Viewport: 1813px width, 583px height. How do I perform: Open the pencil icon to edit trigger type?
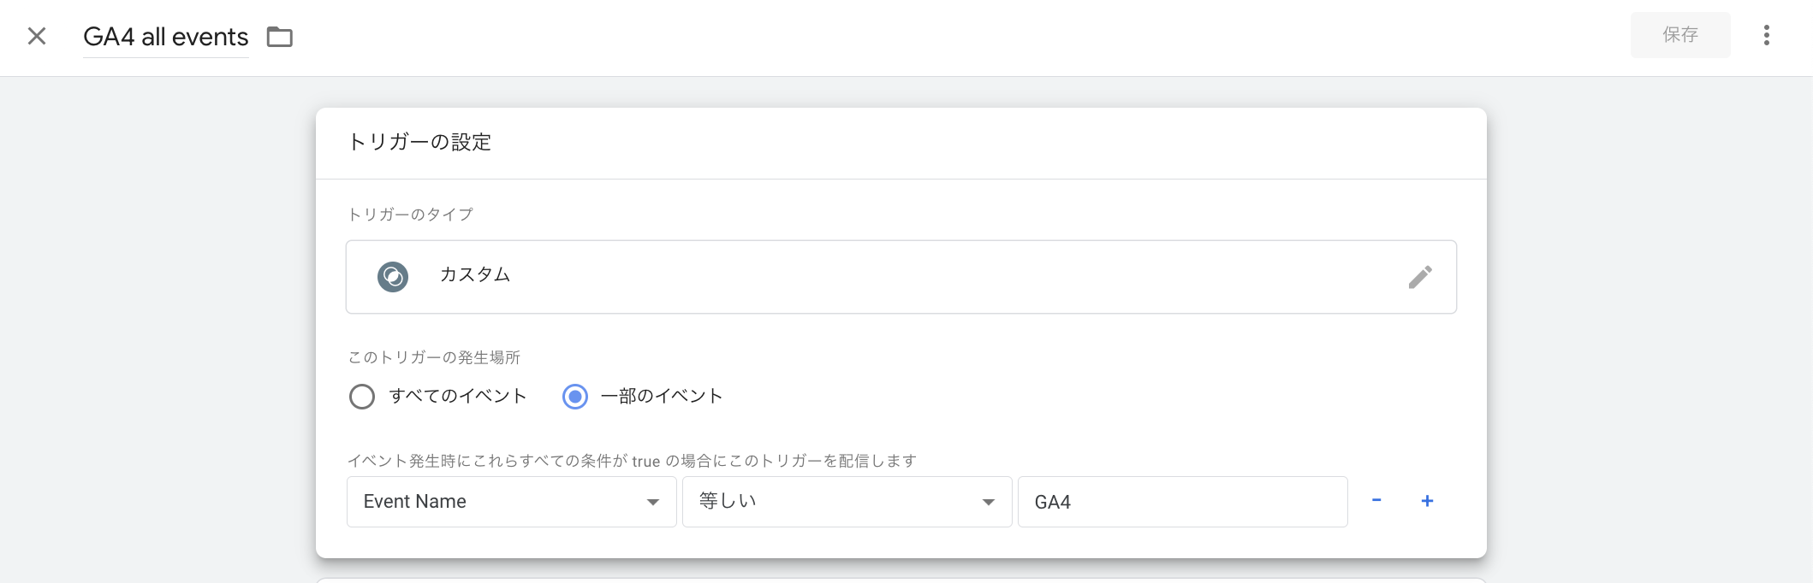[1421, 276]
